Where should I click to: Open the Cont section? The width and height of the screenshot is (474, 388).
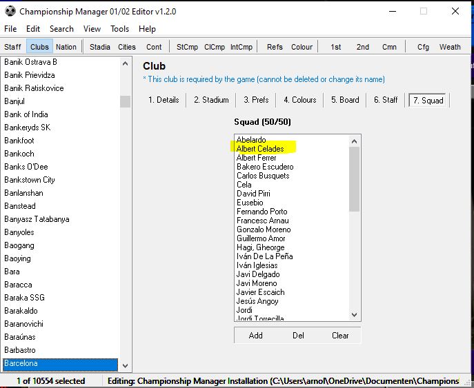pyautogui.click(x=154, y=47)
